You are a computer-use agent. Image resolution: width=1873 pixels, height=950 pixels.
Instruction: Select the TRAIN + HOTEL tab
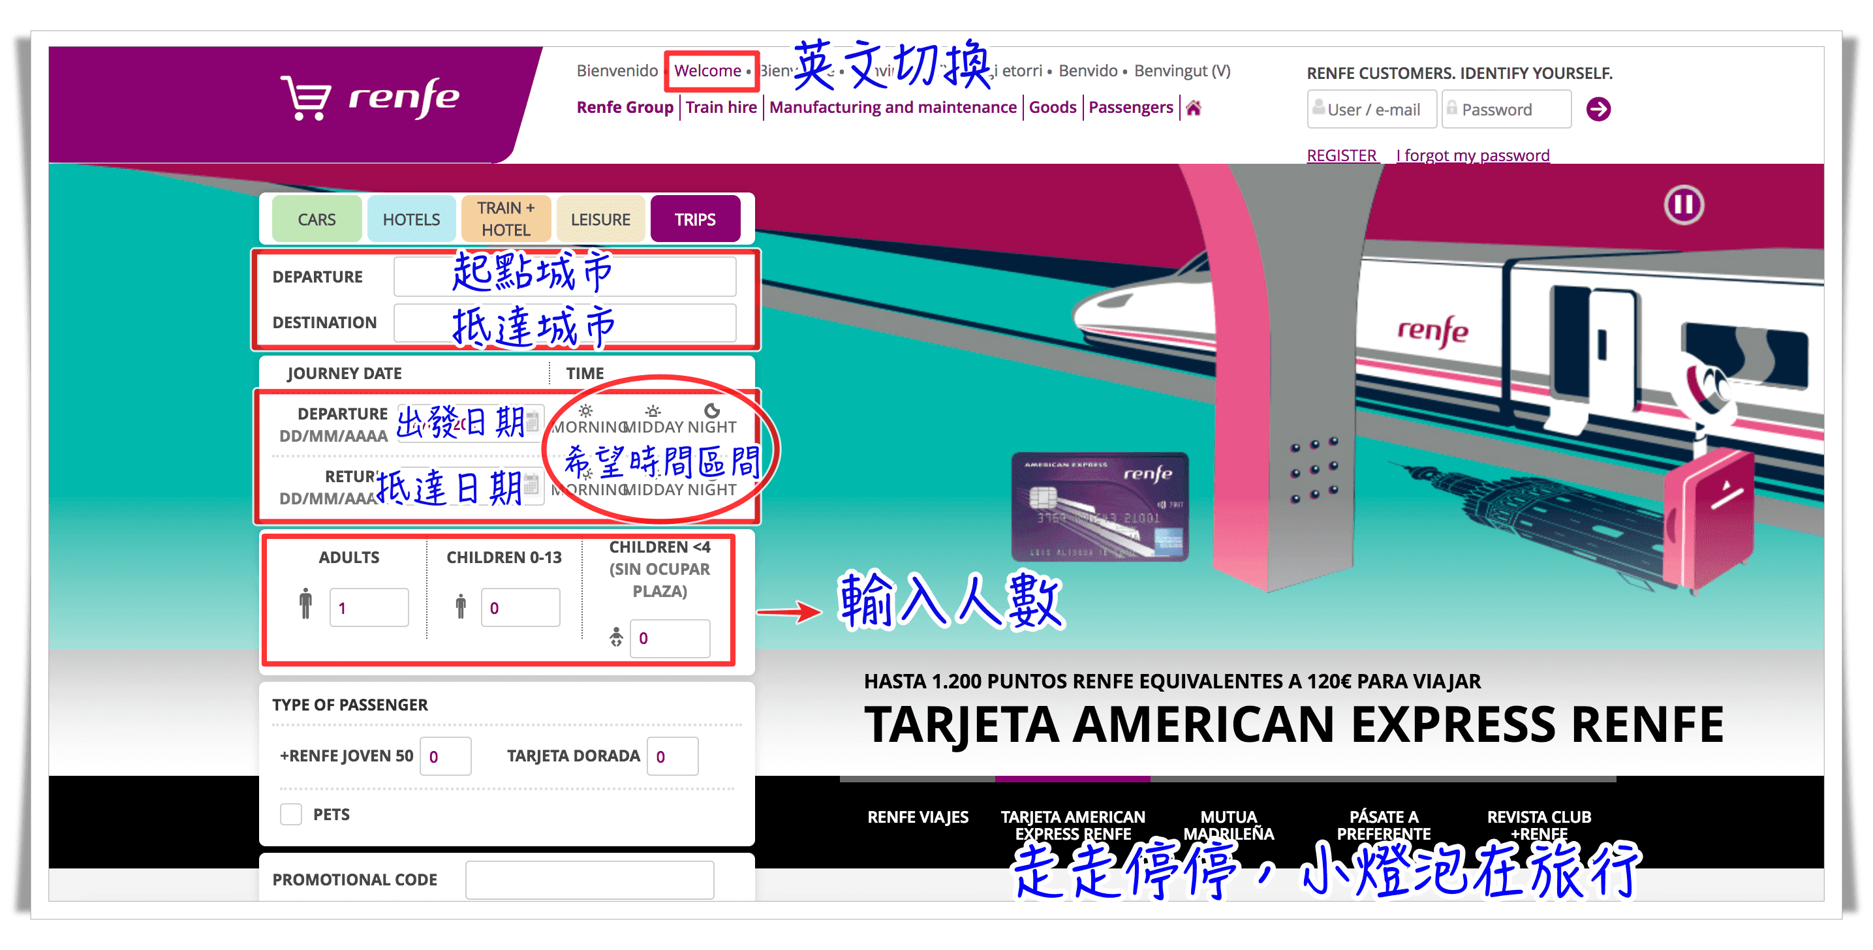[508, 219]
